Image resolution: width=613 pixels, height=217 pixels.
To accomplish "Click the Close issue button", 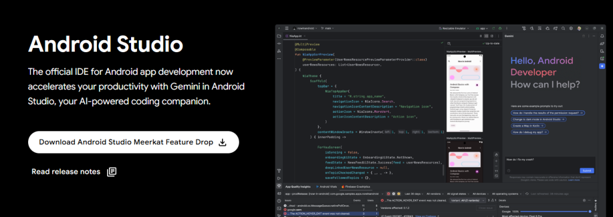I will (x=486, y=208).
